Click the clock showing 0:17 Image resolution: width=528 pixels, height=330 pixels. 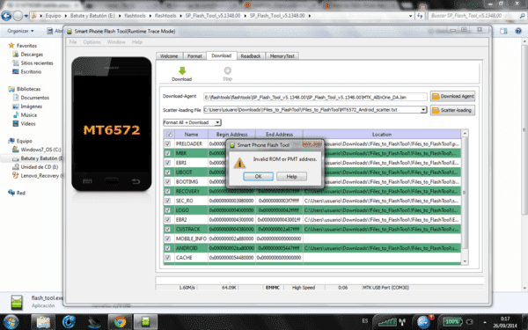(505, 319)
